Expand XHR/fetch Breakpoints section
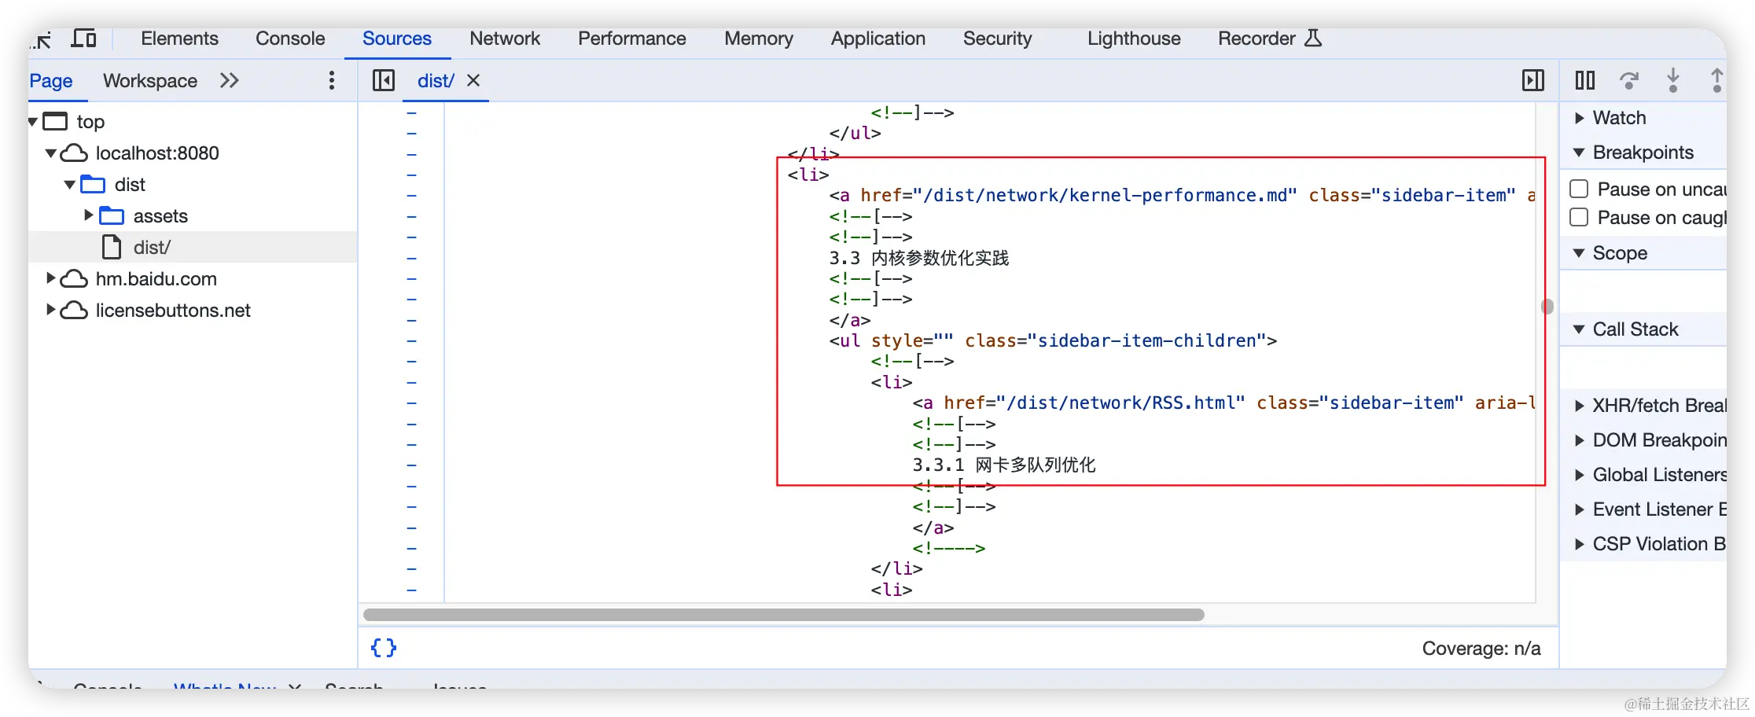Screen dimensions: 1755x717 [x=1579, y=406]
